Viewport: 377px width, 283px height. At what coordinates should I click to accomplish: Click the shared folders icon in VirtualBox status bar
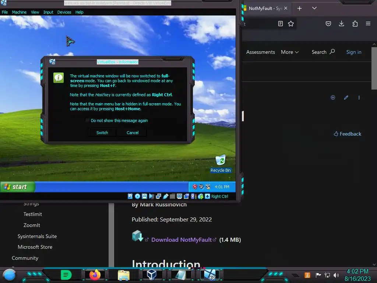tap(172, 196)
